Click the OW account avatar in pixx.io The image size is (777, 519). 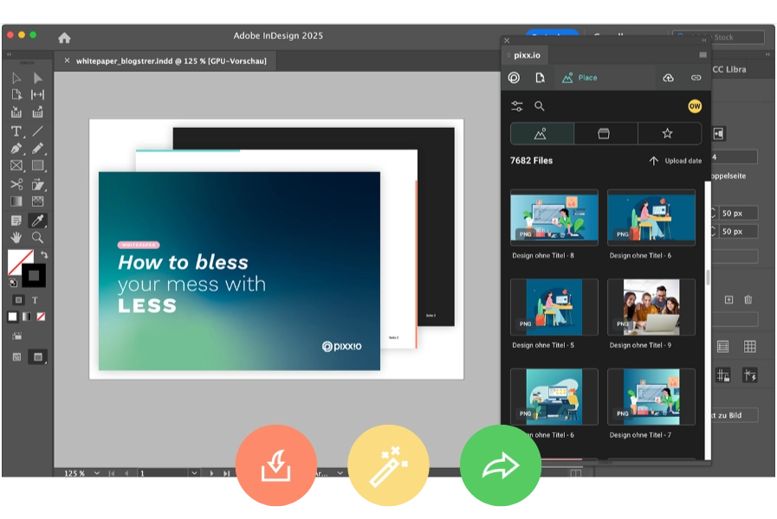coord(695,106)
